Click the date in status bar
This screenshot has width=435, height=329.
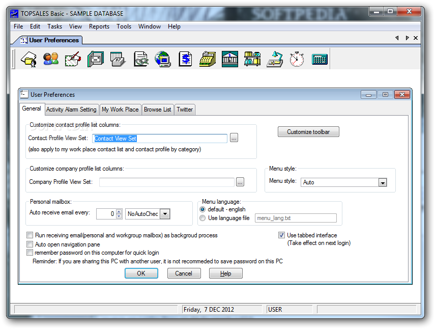209,309
